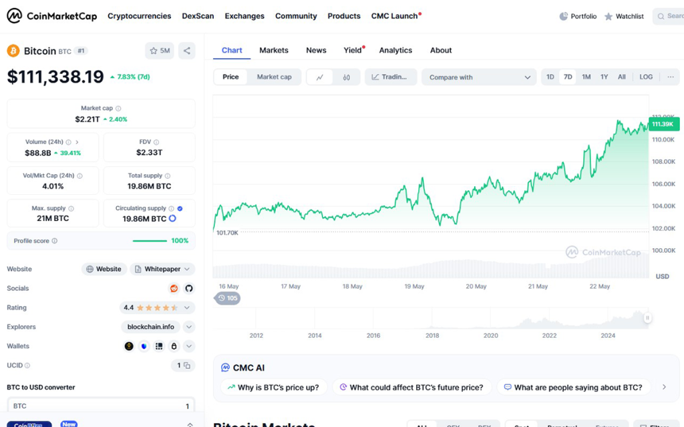Expand the Whitepaper dropdown
Image resolution: width=684 pixels, height=427 pixels.
(163, 269)
